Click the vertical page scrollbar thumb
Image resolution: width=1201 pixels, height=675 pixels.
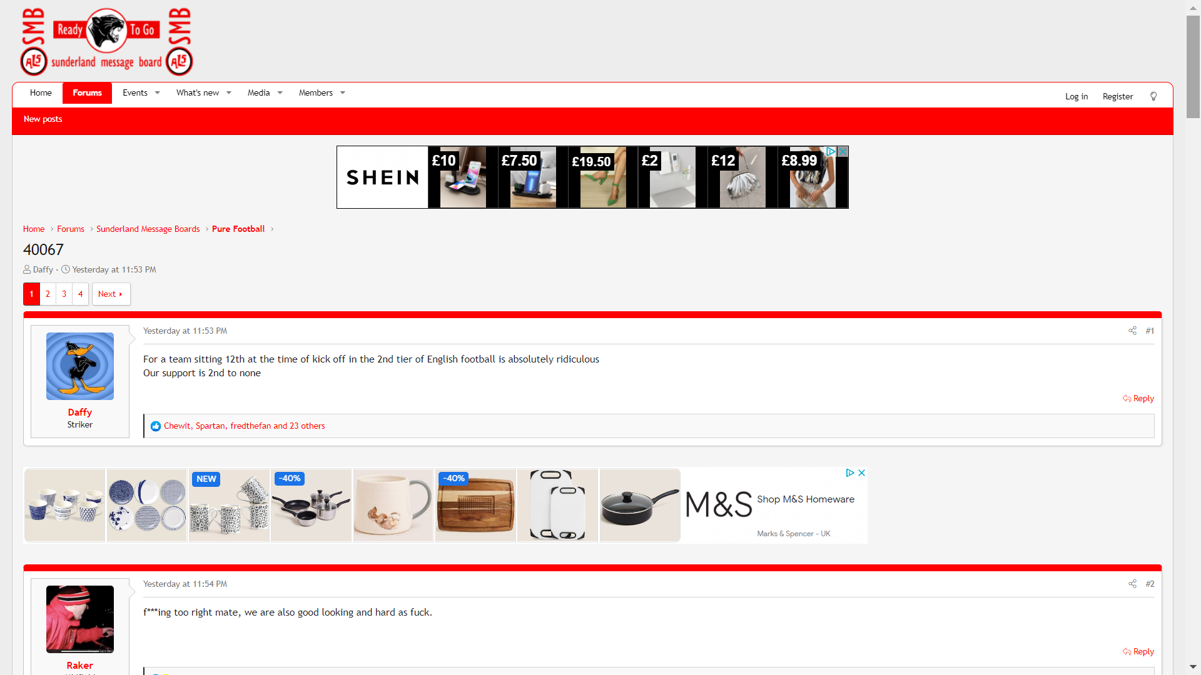click(1193, 67)
